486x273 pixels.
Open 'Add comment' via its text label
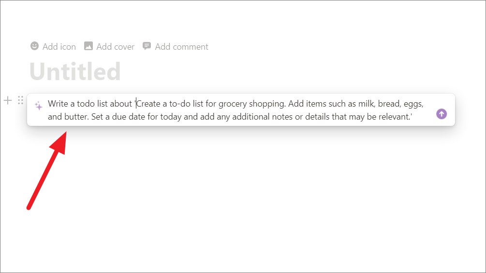(x=182, y=47)
